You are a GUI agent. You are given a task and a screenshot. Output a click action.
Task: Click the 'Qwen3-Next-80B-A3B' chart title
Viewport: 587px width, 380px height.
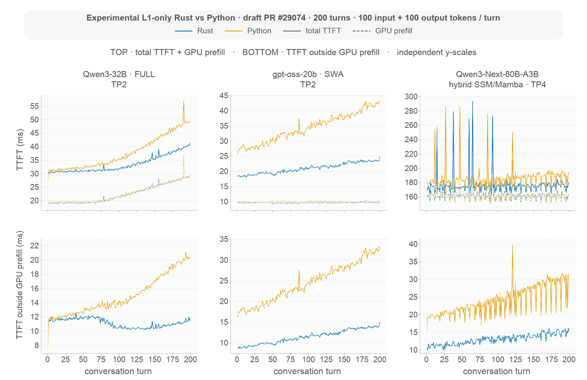click(497, 74)
